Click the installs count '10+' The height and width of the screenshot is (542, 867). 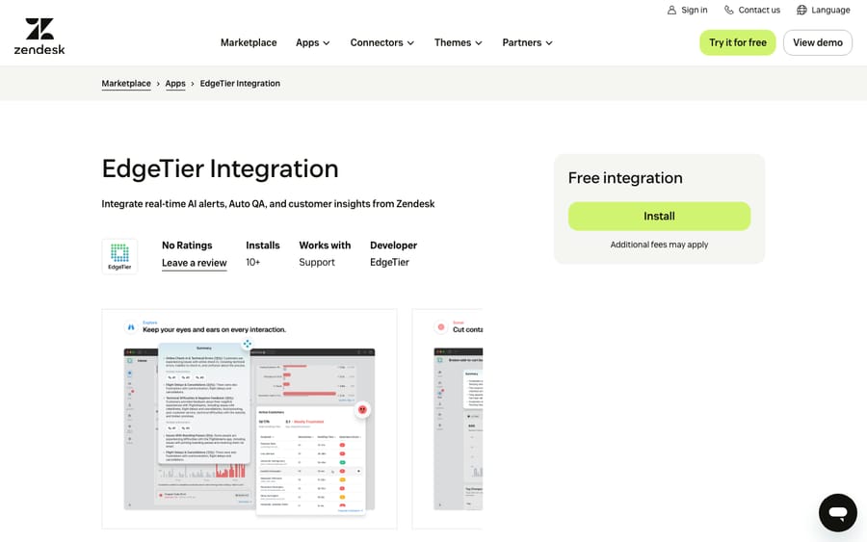click(252, 262)
